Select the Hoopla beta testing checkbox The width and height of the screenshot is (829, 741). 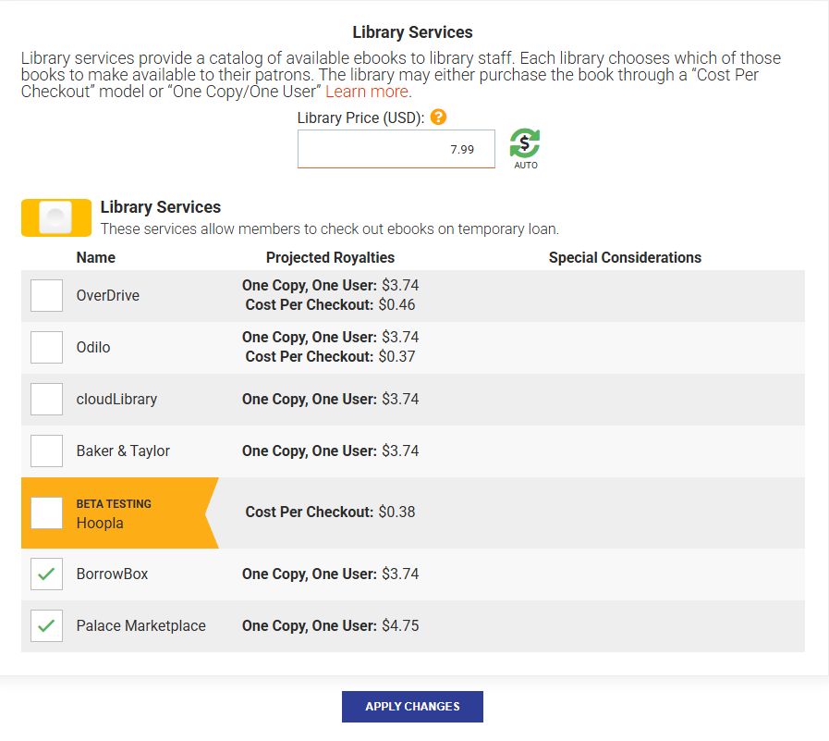point(46,513)
